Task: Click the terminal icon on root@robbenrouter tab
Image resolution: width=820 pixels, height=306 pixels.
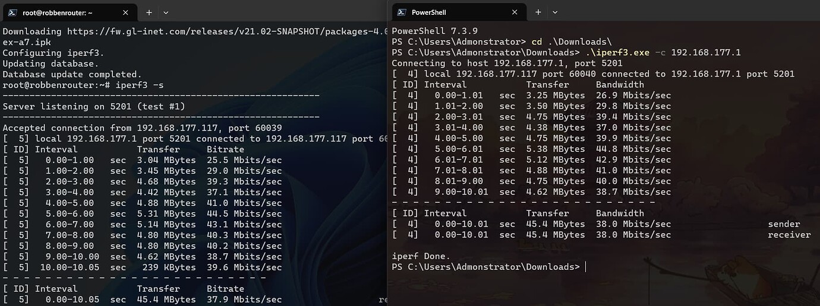Action: tap(12, 12)
